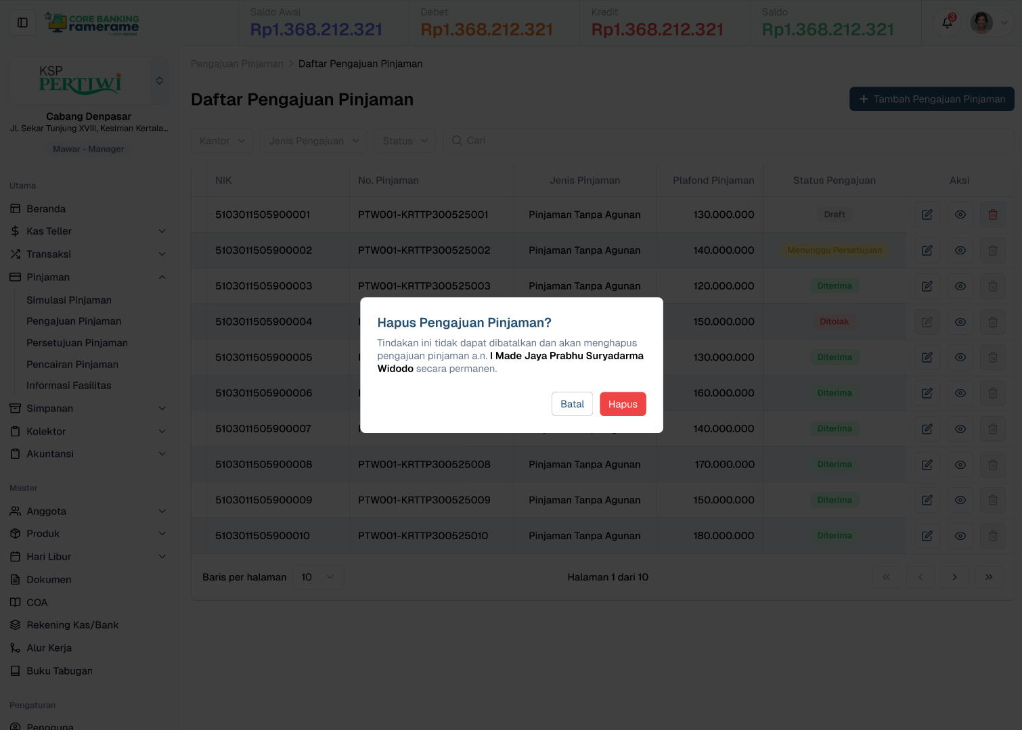Confirm deletion by clicking Hapus
Image resolution: width=1022 pixels, height=730 pixels.
622,404
